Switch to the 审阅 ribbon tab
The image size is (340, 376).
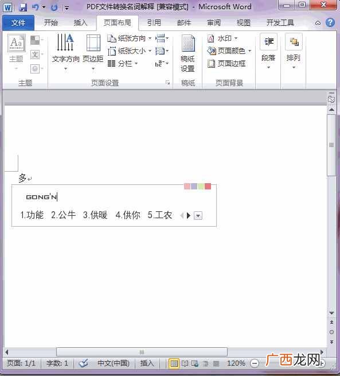click(214, 23)
